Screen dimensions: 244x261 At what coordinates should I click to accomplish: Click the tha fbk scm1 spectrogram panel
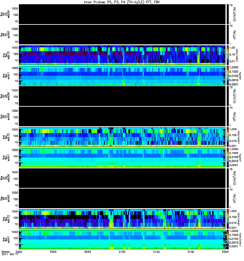click(x=122, y=76)
